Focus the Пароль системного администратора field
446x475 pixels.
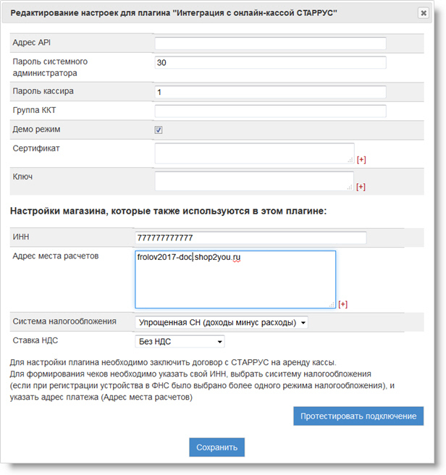(270, 62)
